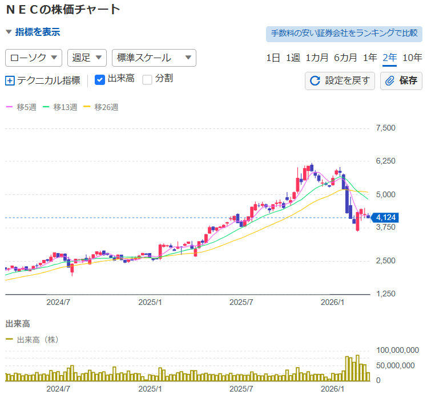Screen dimensions: 427x395
Task: Switch to the 1日 time range
Action: [273, 58]
